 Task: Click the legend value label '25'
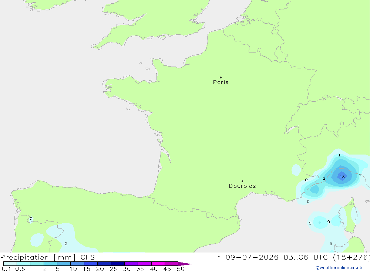point(113,269)
